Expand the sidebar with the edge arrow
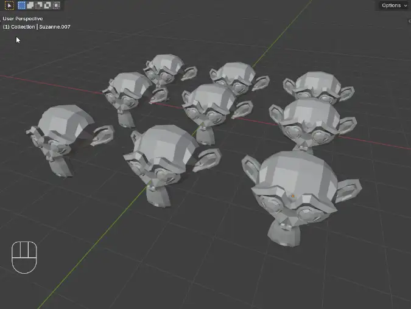 tap(409, 21)
